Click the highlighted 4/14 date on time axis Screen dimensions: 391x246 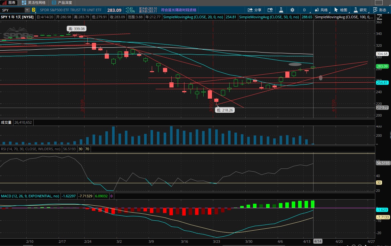coord(317,241)
